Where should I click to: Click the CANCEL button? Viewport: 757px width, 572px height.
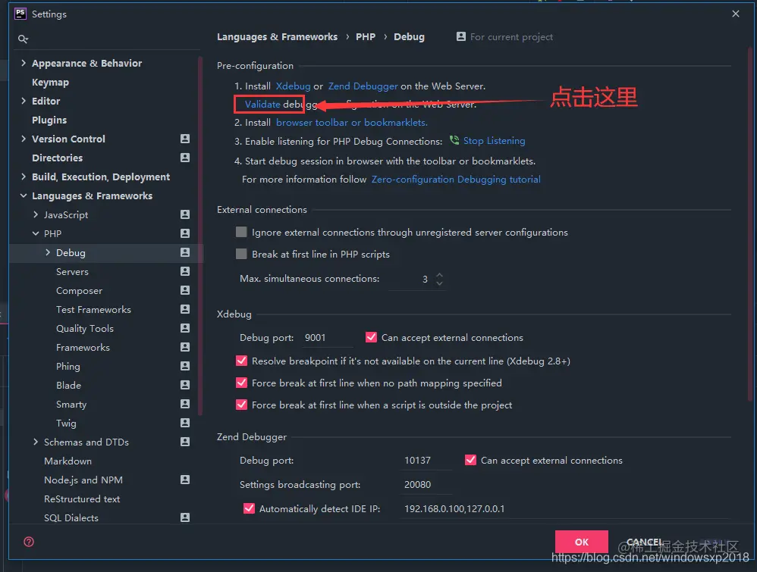[645, 542]
